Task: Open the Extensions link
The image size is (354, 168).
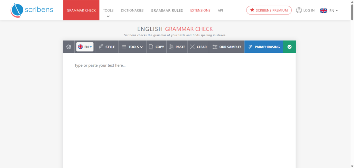Action: click(200, 10)
